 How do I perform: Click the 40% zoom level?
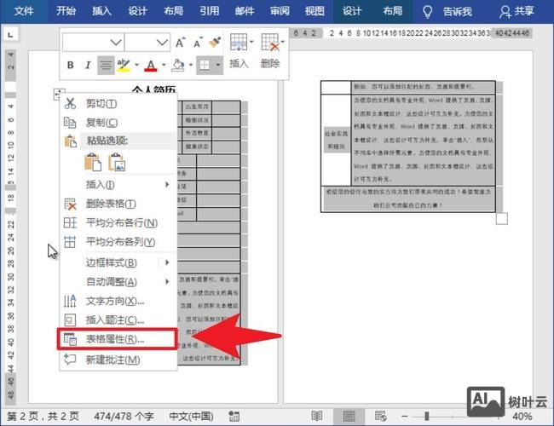[x=522, y=417]
